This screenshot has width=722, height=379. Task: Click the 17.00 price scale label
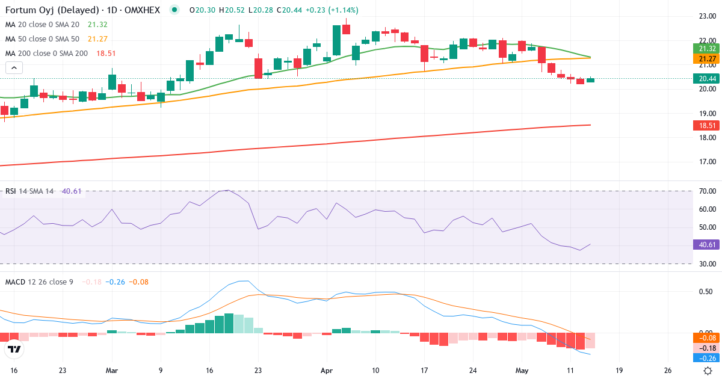point(706,162)
